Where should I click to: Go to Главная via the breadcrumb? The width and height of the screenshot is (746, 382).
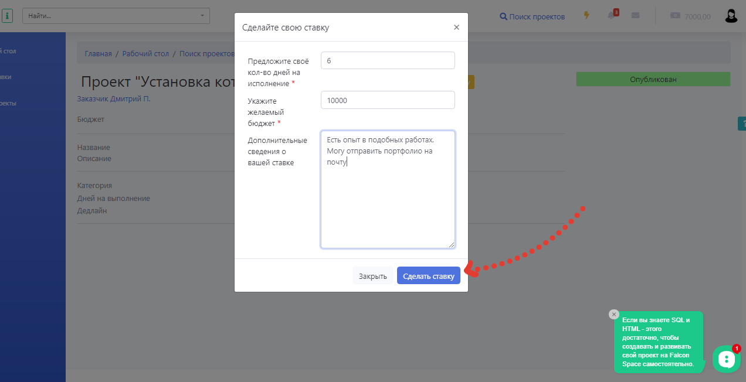97,53
